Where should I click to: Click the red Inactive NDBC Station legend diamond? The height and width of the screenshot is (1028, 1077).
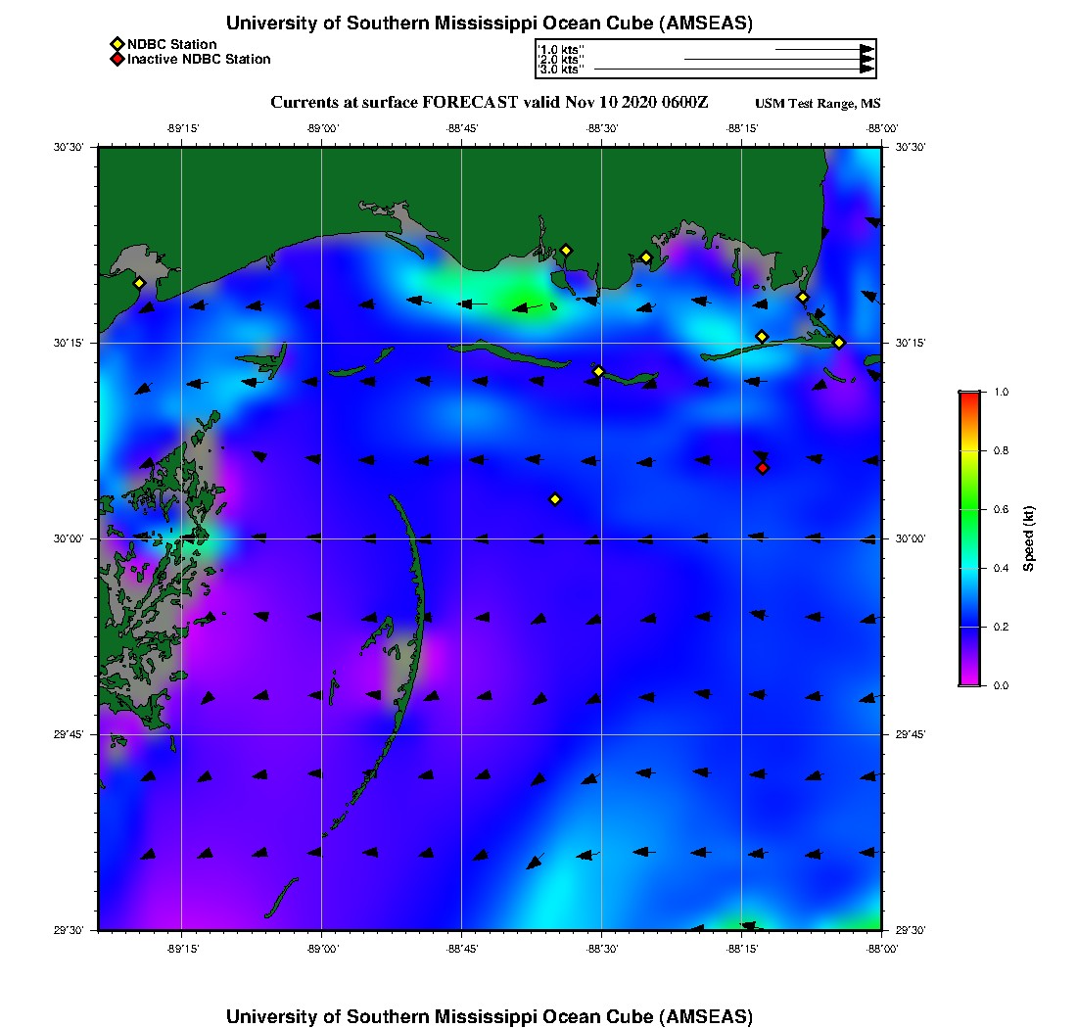tap(117, 59)
